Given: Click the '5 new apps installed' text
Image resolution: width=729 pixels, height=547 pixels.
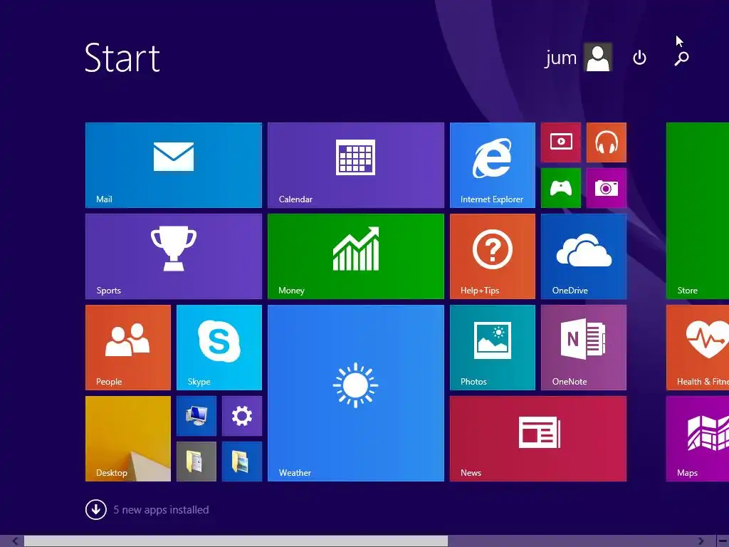Looking at the screenshot, I should 161,510.
